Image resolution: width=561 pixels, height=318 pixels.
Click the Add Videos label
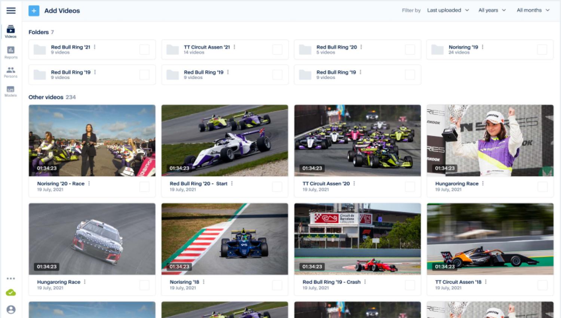click(62, 11)
